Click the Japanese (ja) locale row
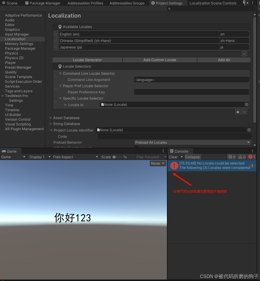The image size is (260, 281). tap(139, 47)
